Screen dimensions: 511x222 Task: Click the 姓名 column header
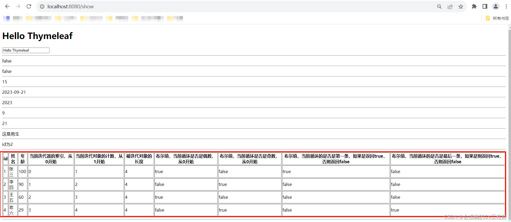coord(13,159)
